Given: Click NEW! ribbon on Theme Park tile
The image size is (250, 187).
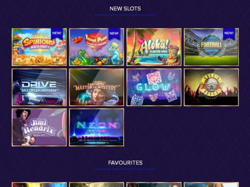Looking at the screenshot, I should (114, 33).
